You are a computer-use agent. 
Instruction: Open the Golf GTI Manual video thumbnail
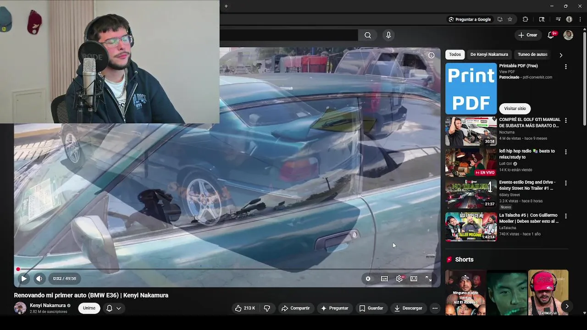click(471, 131)
